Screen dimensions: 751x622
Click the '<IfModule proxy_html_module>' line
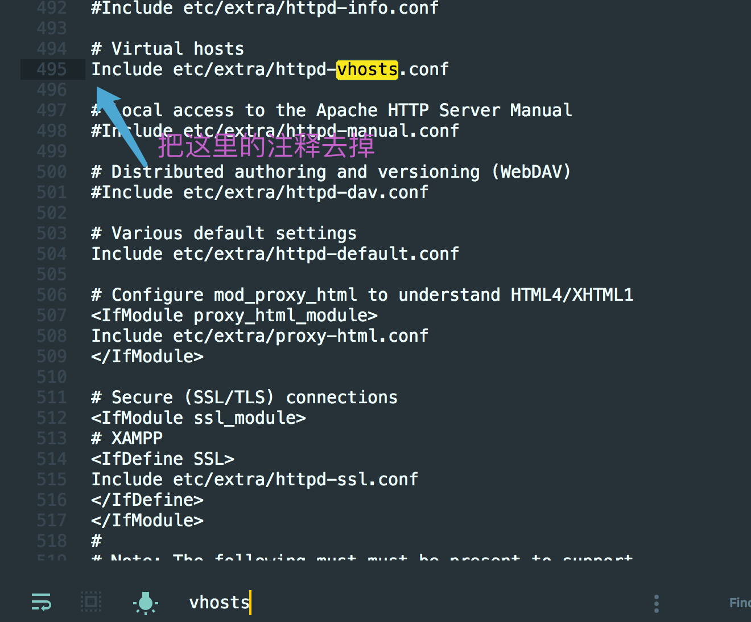(x=234, y=316)
